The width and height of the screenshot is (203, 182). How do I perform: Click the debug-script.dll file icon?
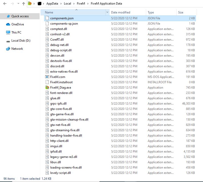coord(47,50)
